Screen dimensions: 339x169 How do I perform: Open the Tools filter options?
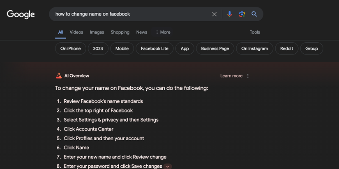(255, 32)
